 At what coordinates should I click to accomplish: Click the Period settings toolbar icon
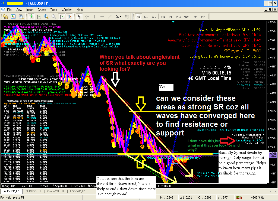(x=20, y=17)
